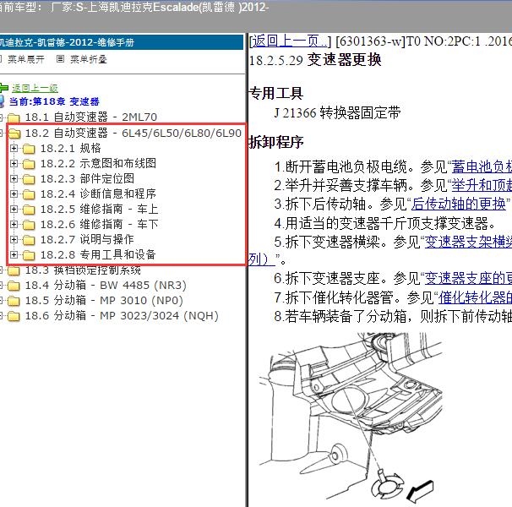Click folder icon of 18.5 分动箱
512x507 pixels.
pyautogui.click(x=14, y=301)
